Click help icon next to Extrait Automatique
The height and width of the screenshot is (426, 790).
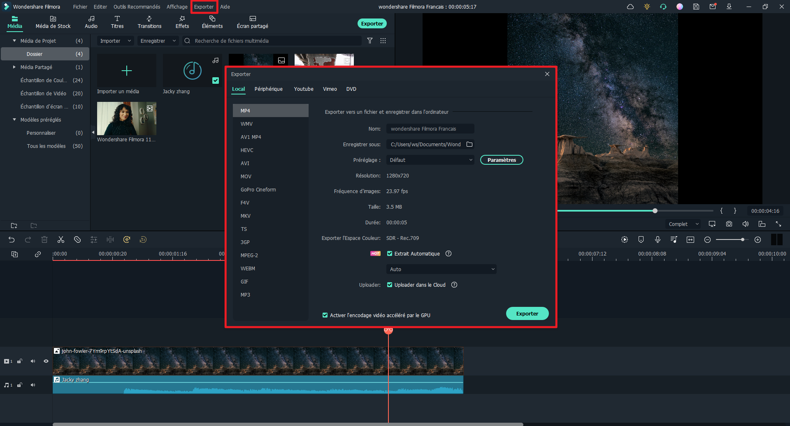click(x=448, y=253)
